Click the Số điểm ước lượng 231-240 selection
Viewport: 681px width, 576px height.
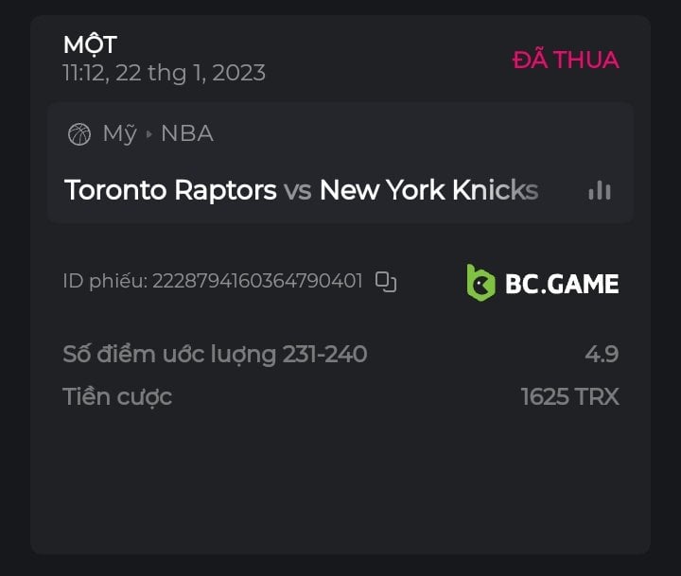pos(215,355)
